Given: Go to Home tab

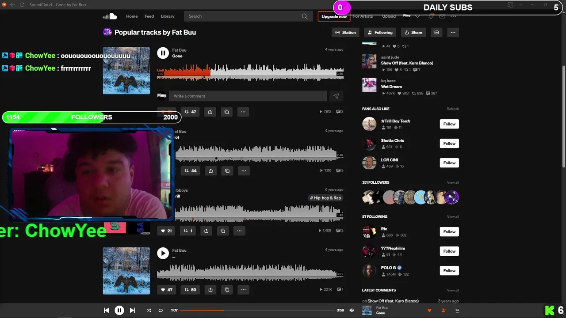Looking at the screenshot, I should click(132, 16).
